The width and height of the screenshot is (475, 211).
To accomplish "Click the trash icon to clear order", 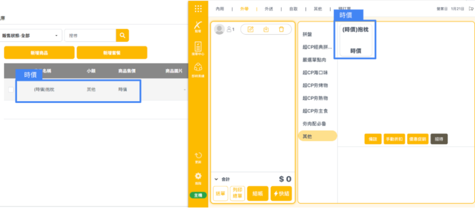I will click(281, 29).
